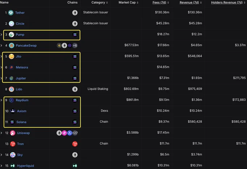Click Ethereum chain icon in Sky row

[75, 155]
